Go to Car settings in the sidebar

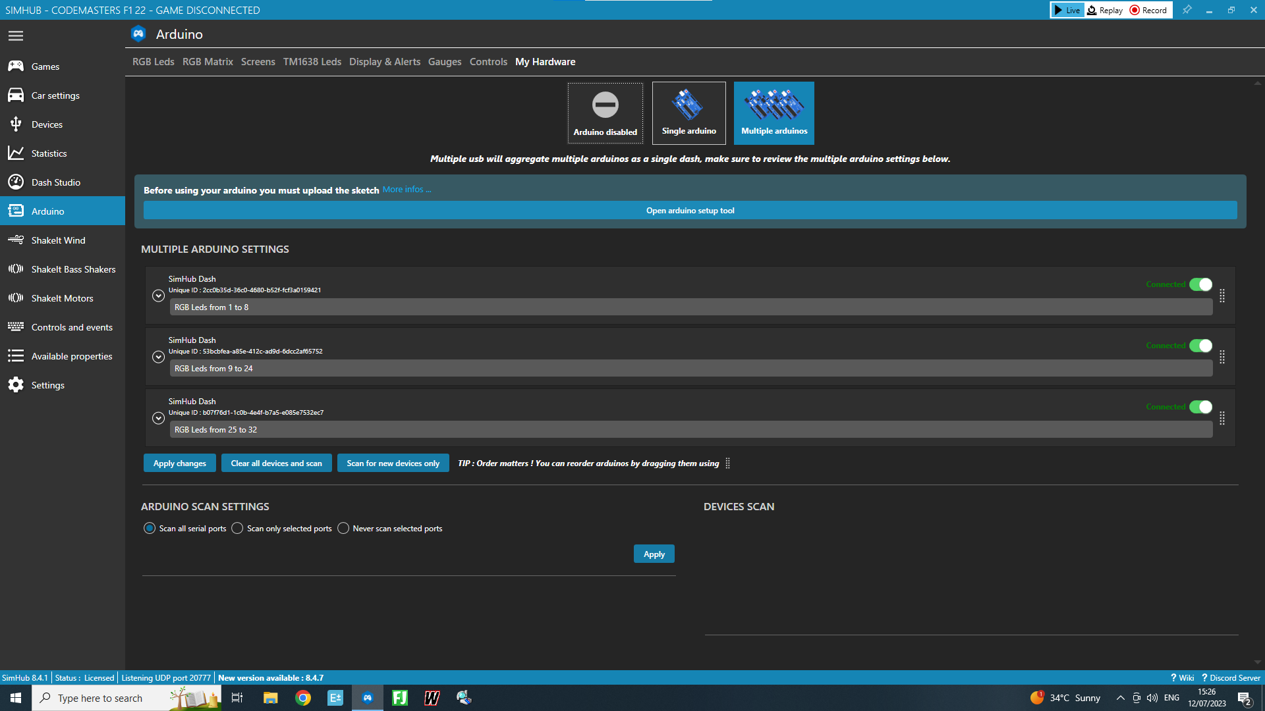point(63,95)
